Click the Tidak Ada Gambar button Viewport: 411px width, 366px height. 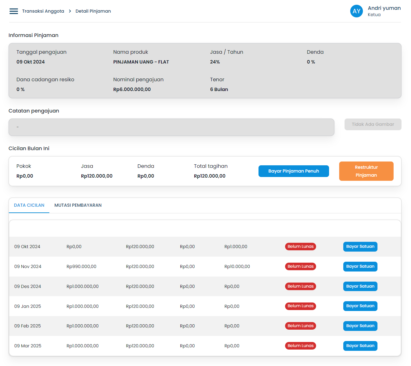tap(373, 124)
